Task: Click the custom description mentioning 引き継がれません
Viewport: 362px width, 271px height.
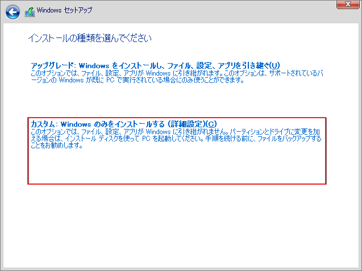Action: pos(176,139)
